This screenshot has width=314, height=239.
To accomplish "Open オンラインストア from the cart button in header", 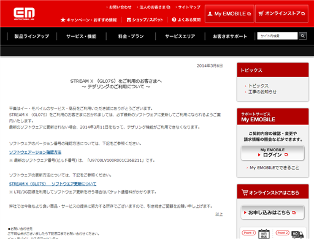I will click(x=281, y=13).
